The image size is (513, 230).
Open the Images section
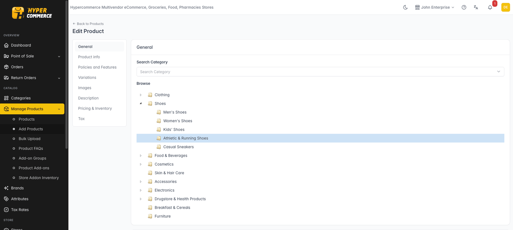99,88
